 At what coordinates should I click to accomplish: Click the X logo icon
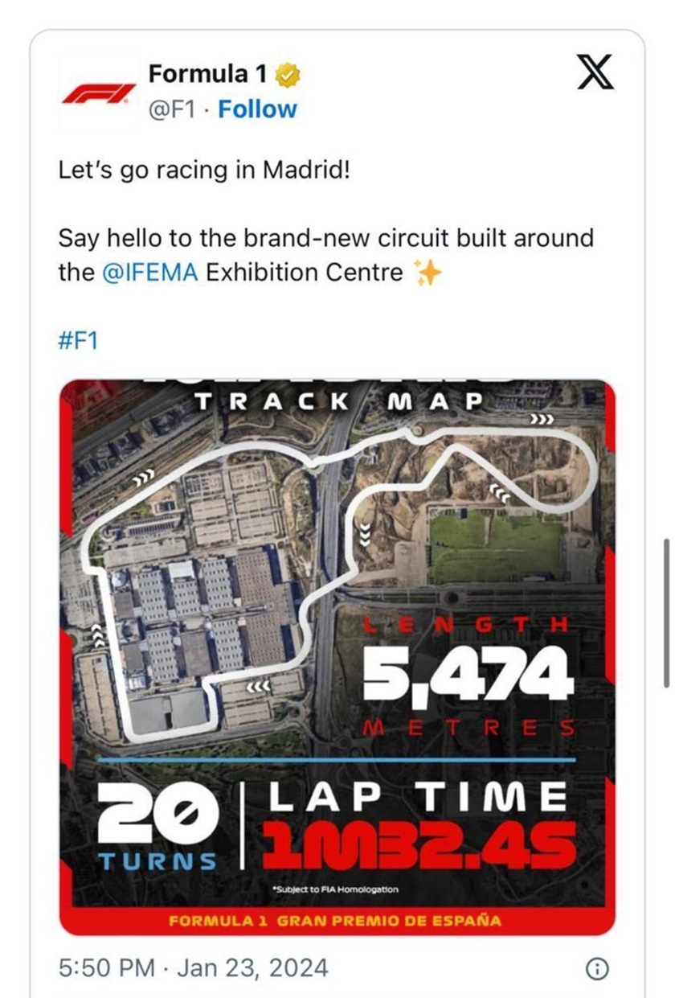pos(595,72)
